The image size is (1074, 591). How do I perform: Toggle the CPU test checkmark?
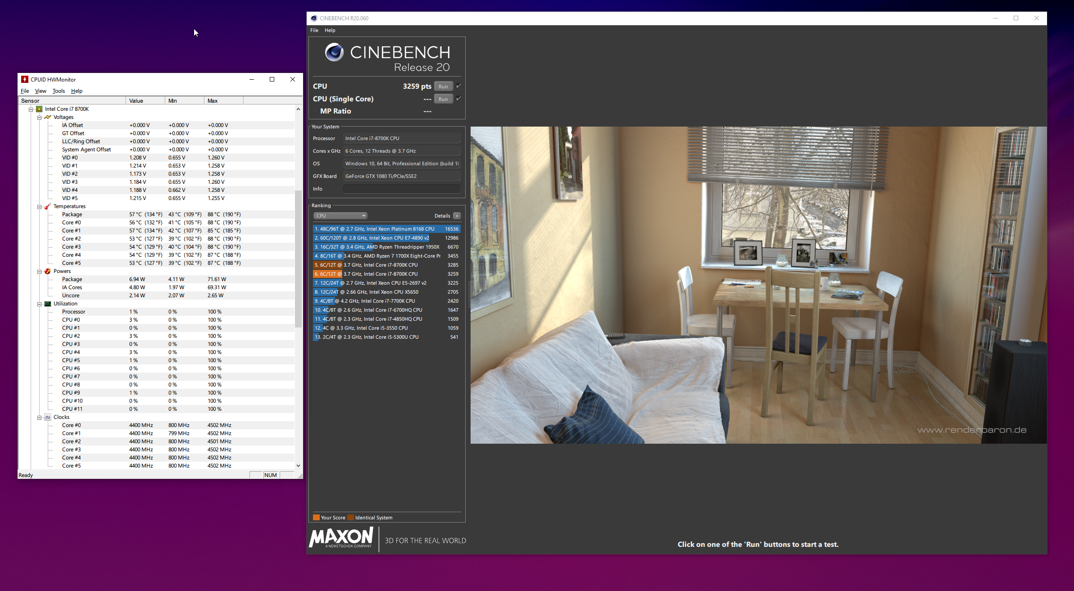click(x=458, y=86)
